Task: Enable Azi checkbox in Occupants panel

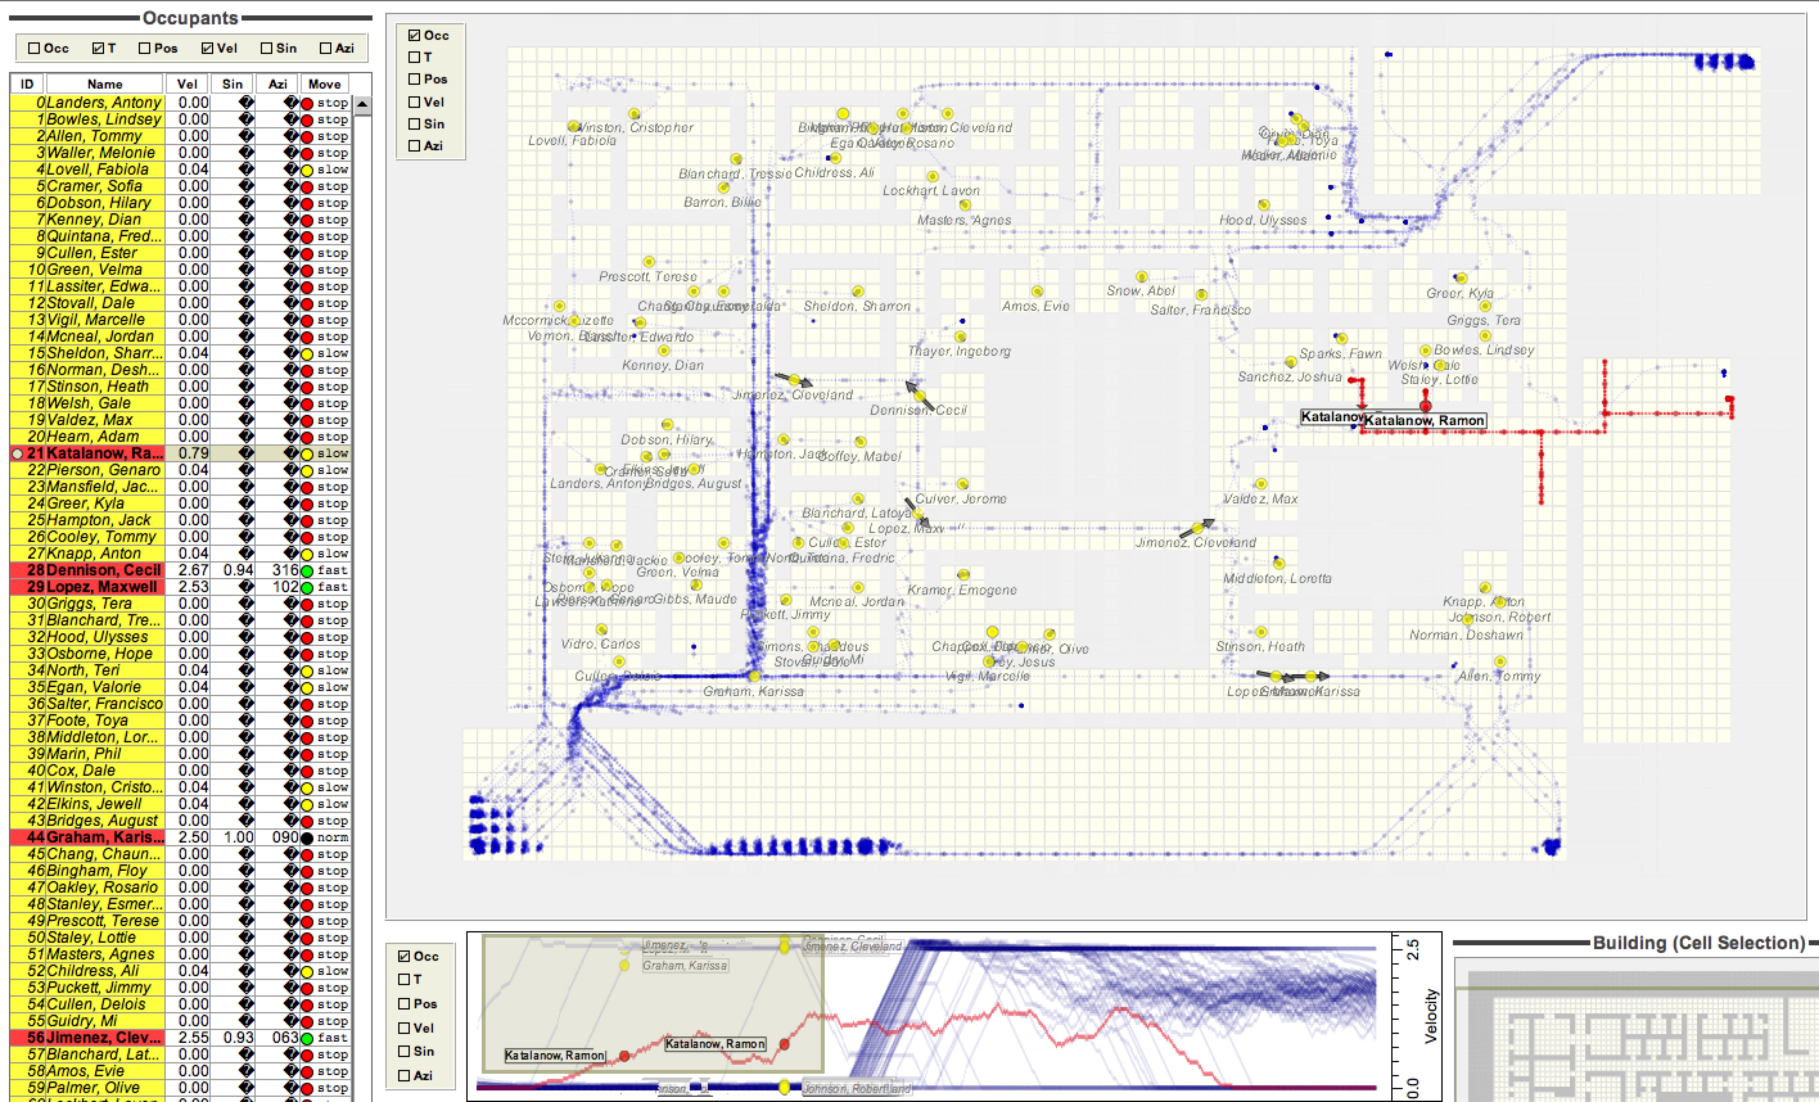Action: [326, 48]
